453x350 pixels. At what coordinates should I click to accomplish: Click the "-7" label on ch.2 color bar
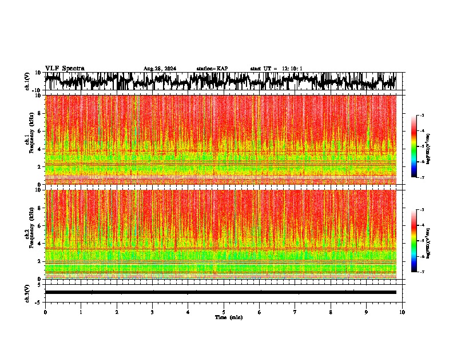pyautogui.click(x=422, y=272)
